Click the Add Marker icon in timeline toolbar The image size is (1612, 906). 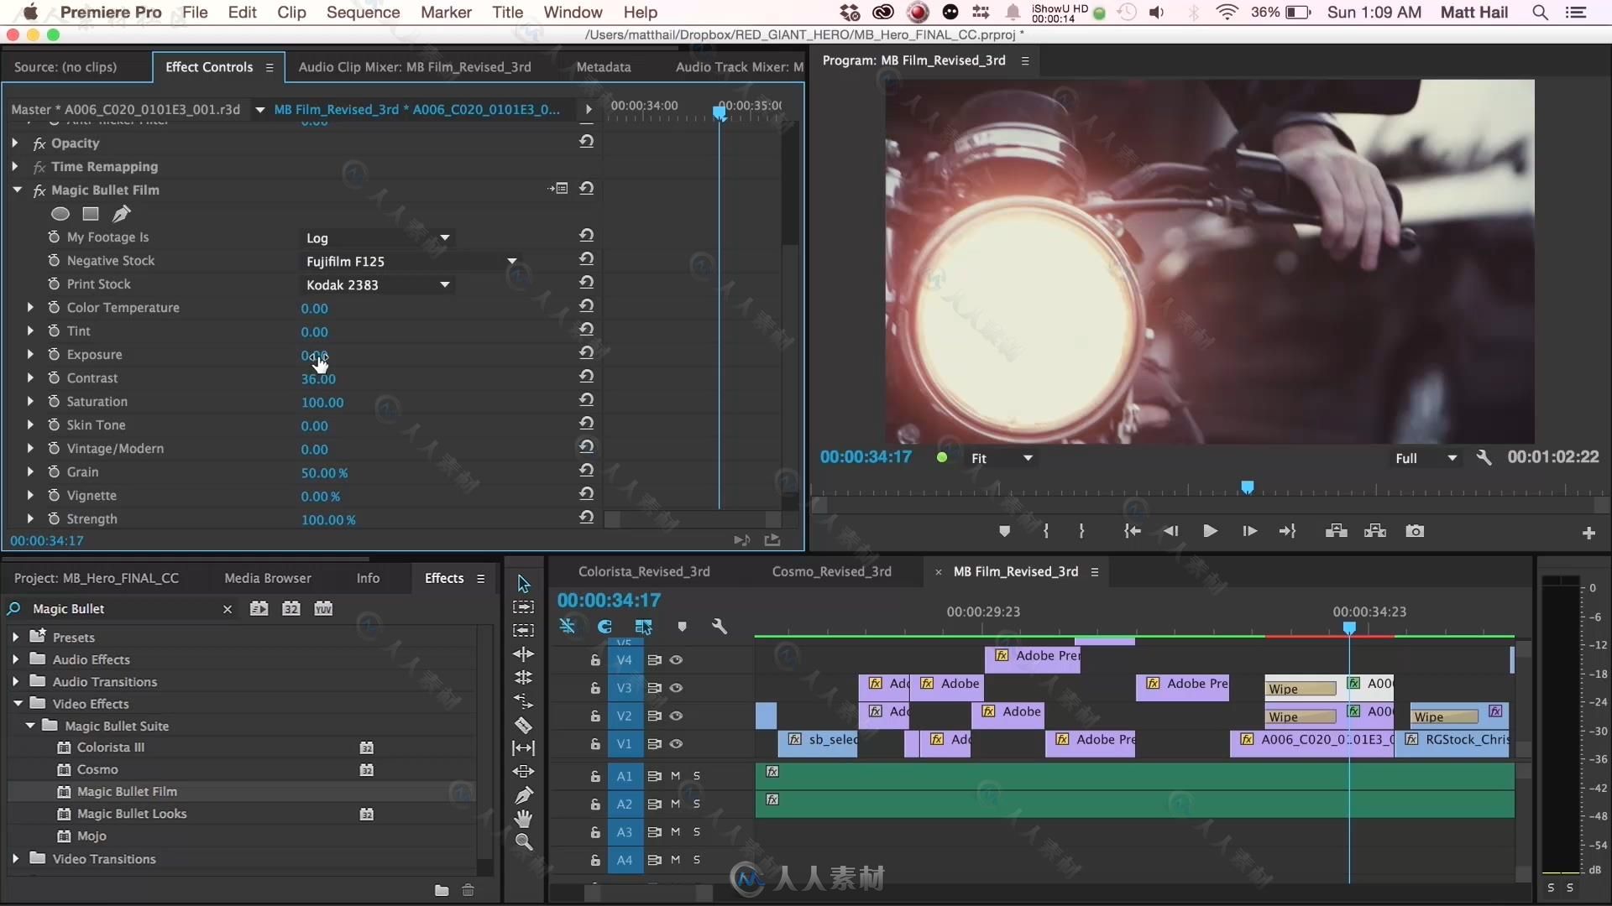(x=682, y=626)
